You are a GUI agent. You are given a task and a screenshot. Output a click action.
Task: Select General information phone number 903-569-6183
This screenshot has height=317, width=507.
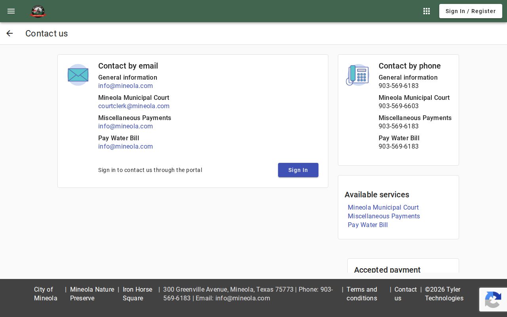398,86
